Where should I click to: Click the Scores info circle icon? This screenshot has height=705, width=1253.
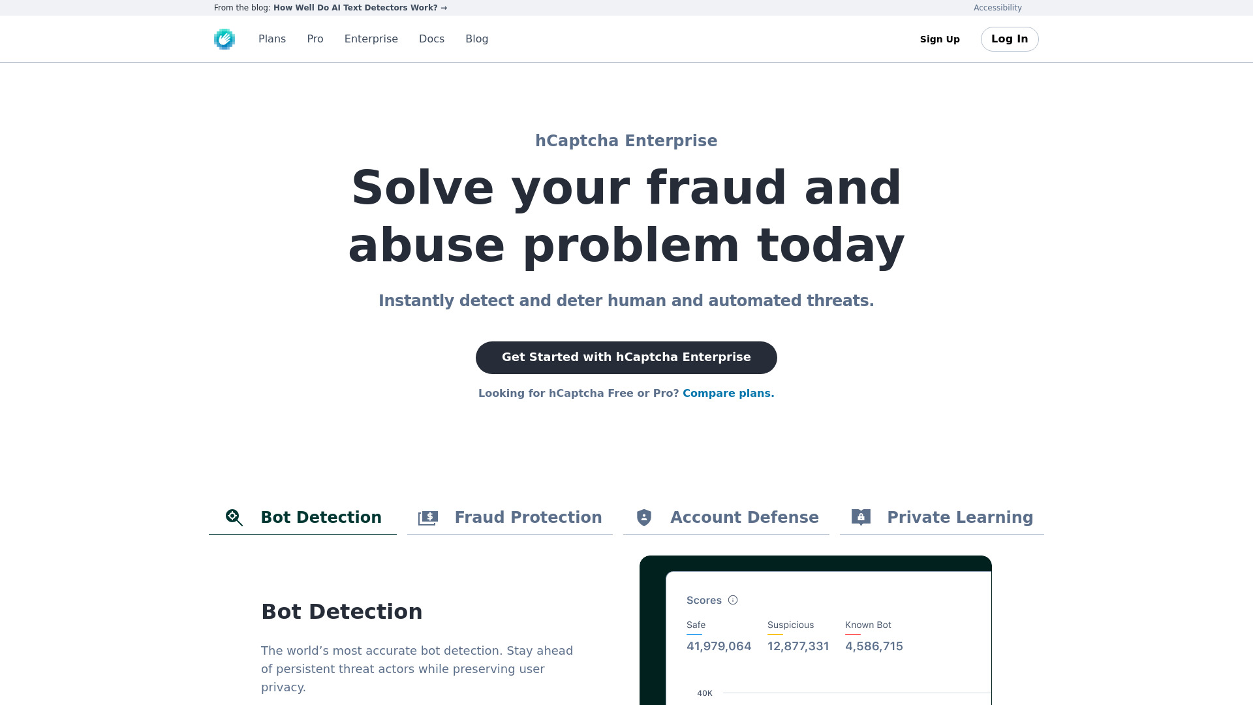(x=732, y=600)
